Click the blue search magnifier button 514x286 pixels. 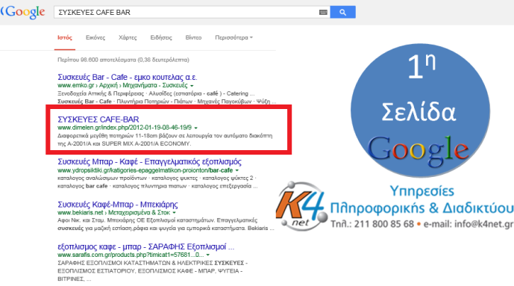(x=342, y=12)
